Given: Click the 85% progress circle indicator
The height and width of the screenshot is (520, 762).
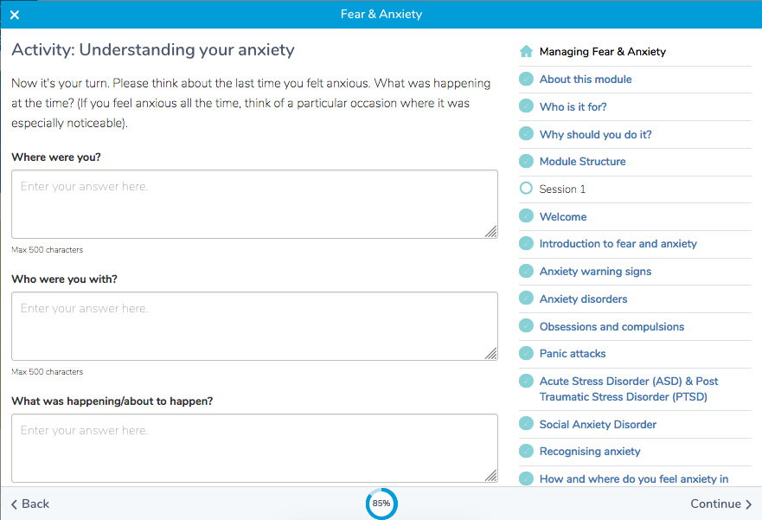Looking at the screenshot, I should pos(381,503).
